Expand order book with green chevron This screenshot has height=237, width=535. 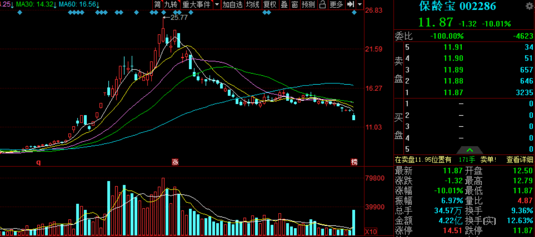click(470, 150)
